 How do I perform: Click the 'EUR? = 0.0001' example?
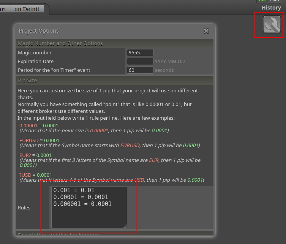click(35, 155)
